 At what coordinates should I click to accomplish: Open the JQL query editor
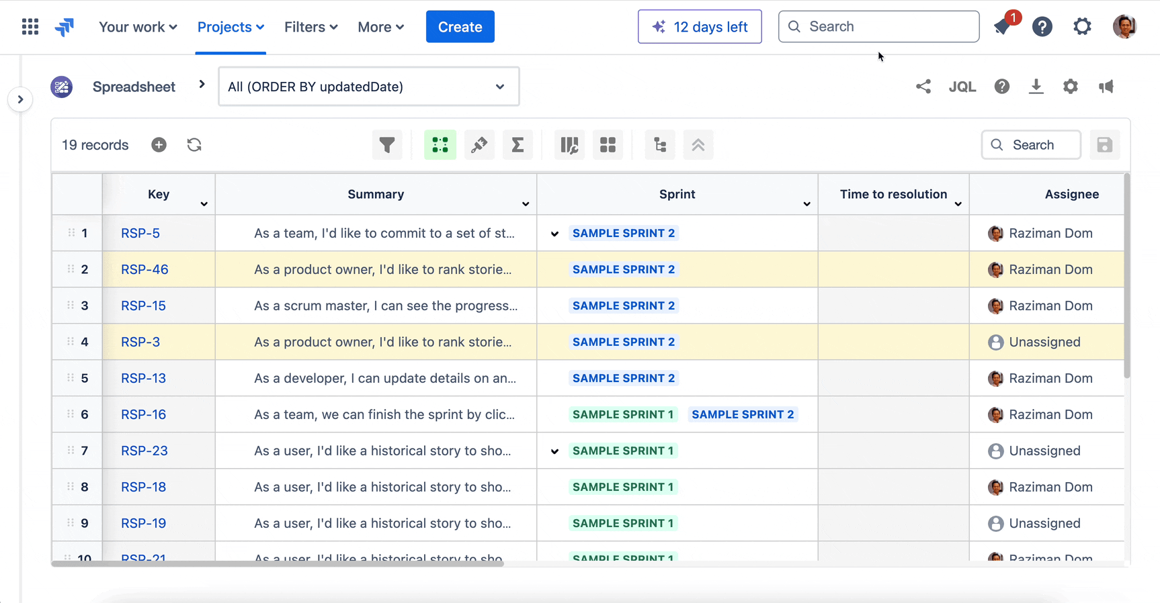click(x=962, y=87)
